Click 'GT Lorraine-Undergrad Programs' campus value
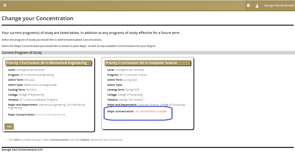This screenshot has width=295, height=158. tap(39, 100)
